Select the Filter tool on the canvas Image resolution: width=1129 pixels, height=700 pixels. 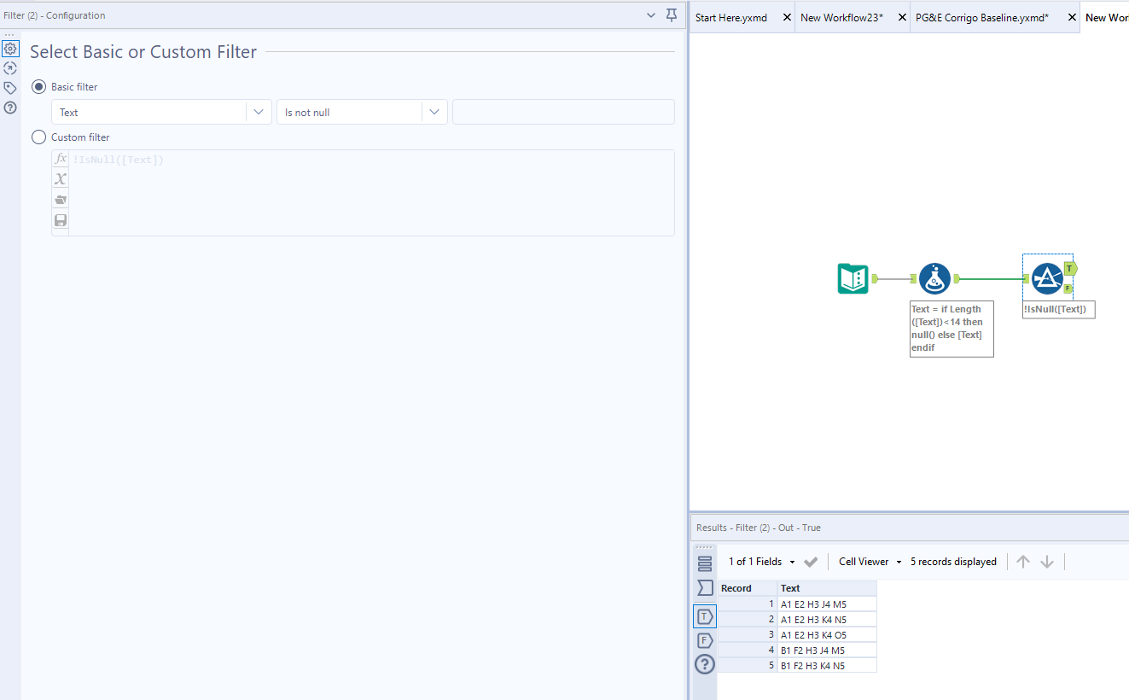(x=1048, y=277)
